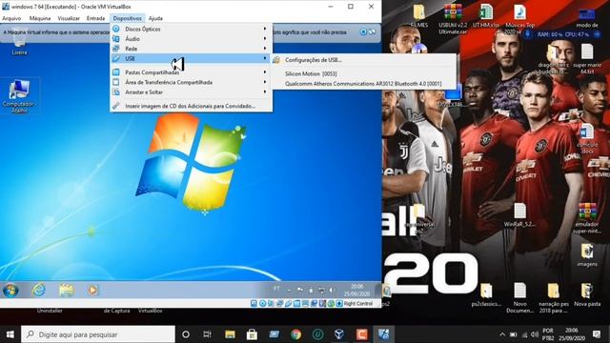Open Task View on host taskbar

pos(208,334)
